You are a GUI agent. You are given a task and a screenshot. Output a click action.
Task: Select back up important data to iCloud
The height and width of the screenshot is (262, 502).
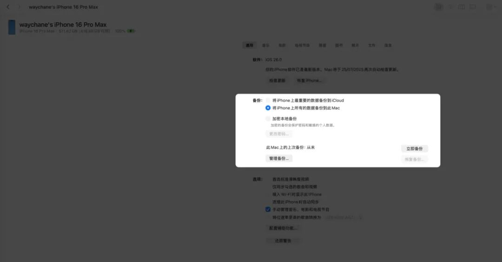tap(268, 100)
